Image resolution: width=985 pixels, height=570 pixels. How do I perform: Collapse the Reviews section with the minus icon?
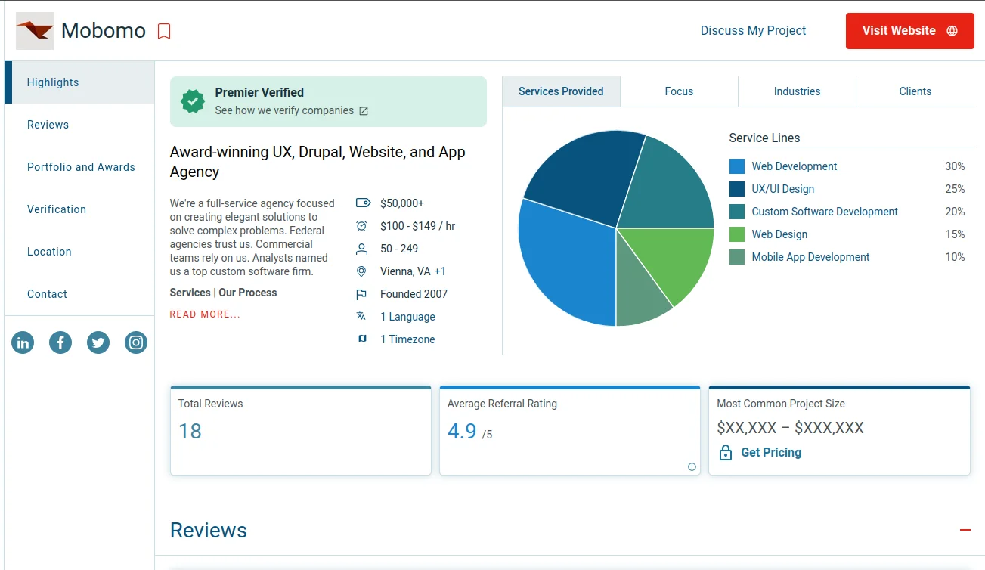[x=965, y=530]
